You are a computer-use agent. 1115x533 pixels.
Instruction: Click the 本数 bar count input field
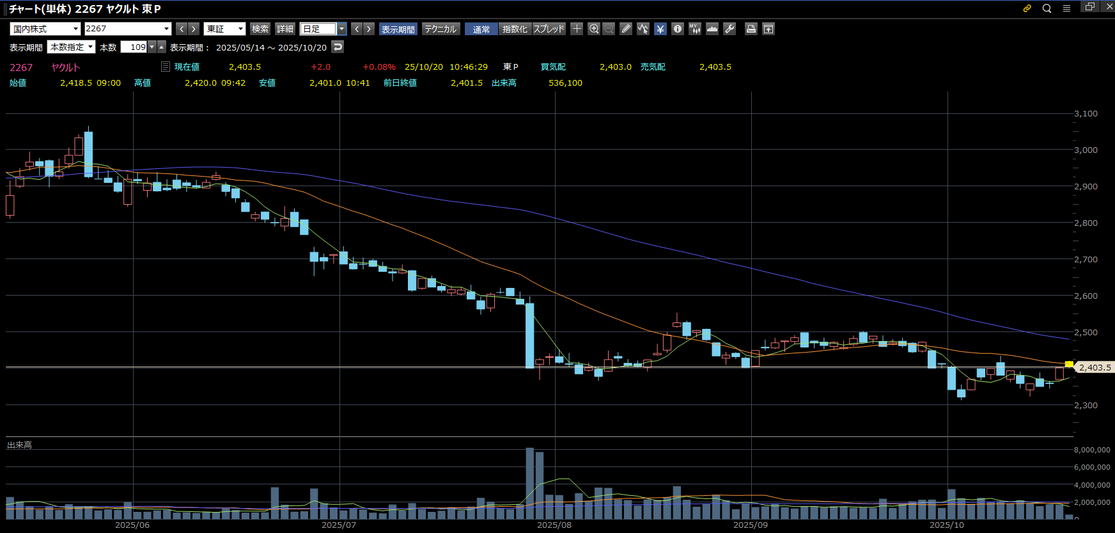[134, 47]
